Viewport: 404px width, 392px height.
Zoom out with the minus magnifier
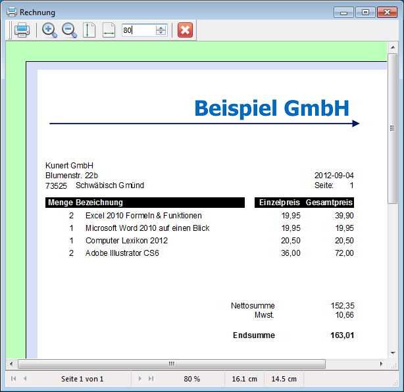[x=69, y=30]
